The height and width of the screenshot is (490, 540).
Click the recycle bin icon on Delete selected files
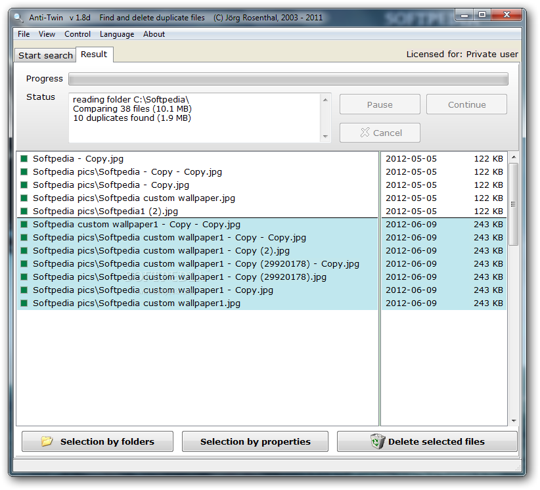378,441
